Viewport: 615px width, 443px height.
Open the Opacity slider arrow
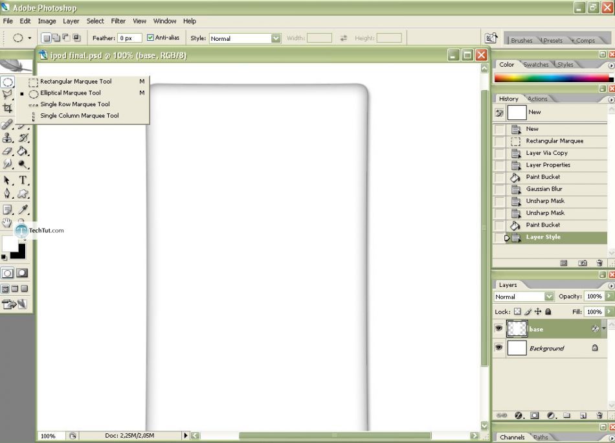point(609,296)
